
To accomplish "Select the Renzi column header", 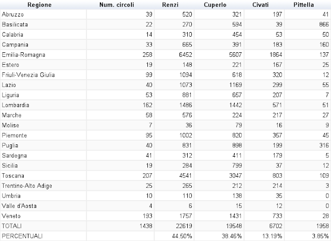I will point(170,5).
